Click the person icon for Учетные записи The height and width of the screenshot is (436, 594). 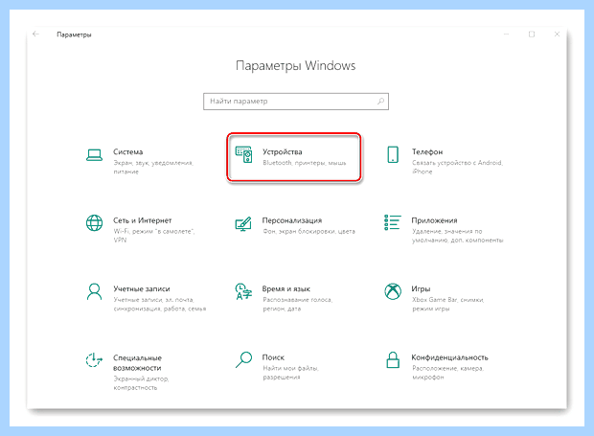coord(94,291)
